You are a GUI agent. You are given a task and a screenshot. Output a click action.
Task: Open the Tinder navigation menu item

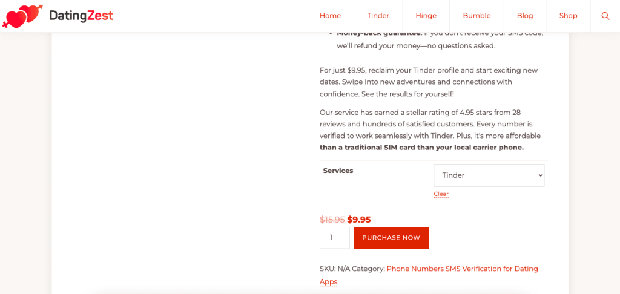(378, 16)
